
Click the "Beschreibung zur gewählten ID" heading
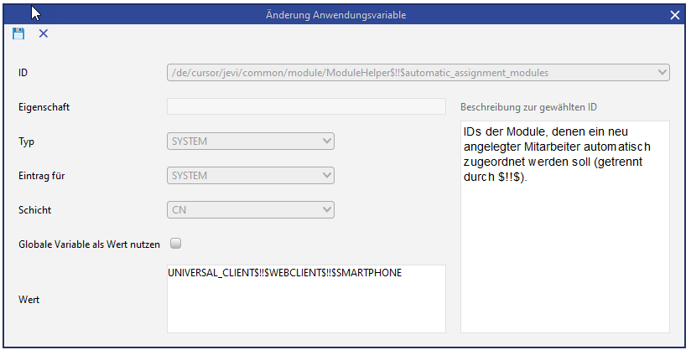(527, 106)
